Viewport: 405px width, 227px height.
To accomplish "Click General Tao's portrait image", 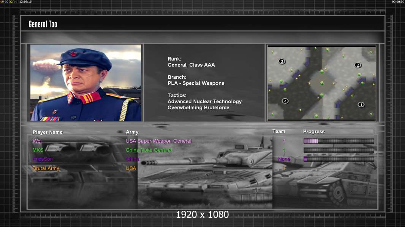I will [86, 82].
